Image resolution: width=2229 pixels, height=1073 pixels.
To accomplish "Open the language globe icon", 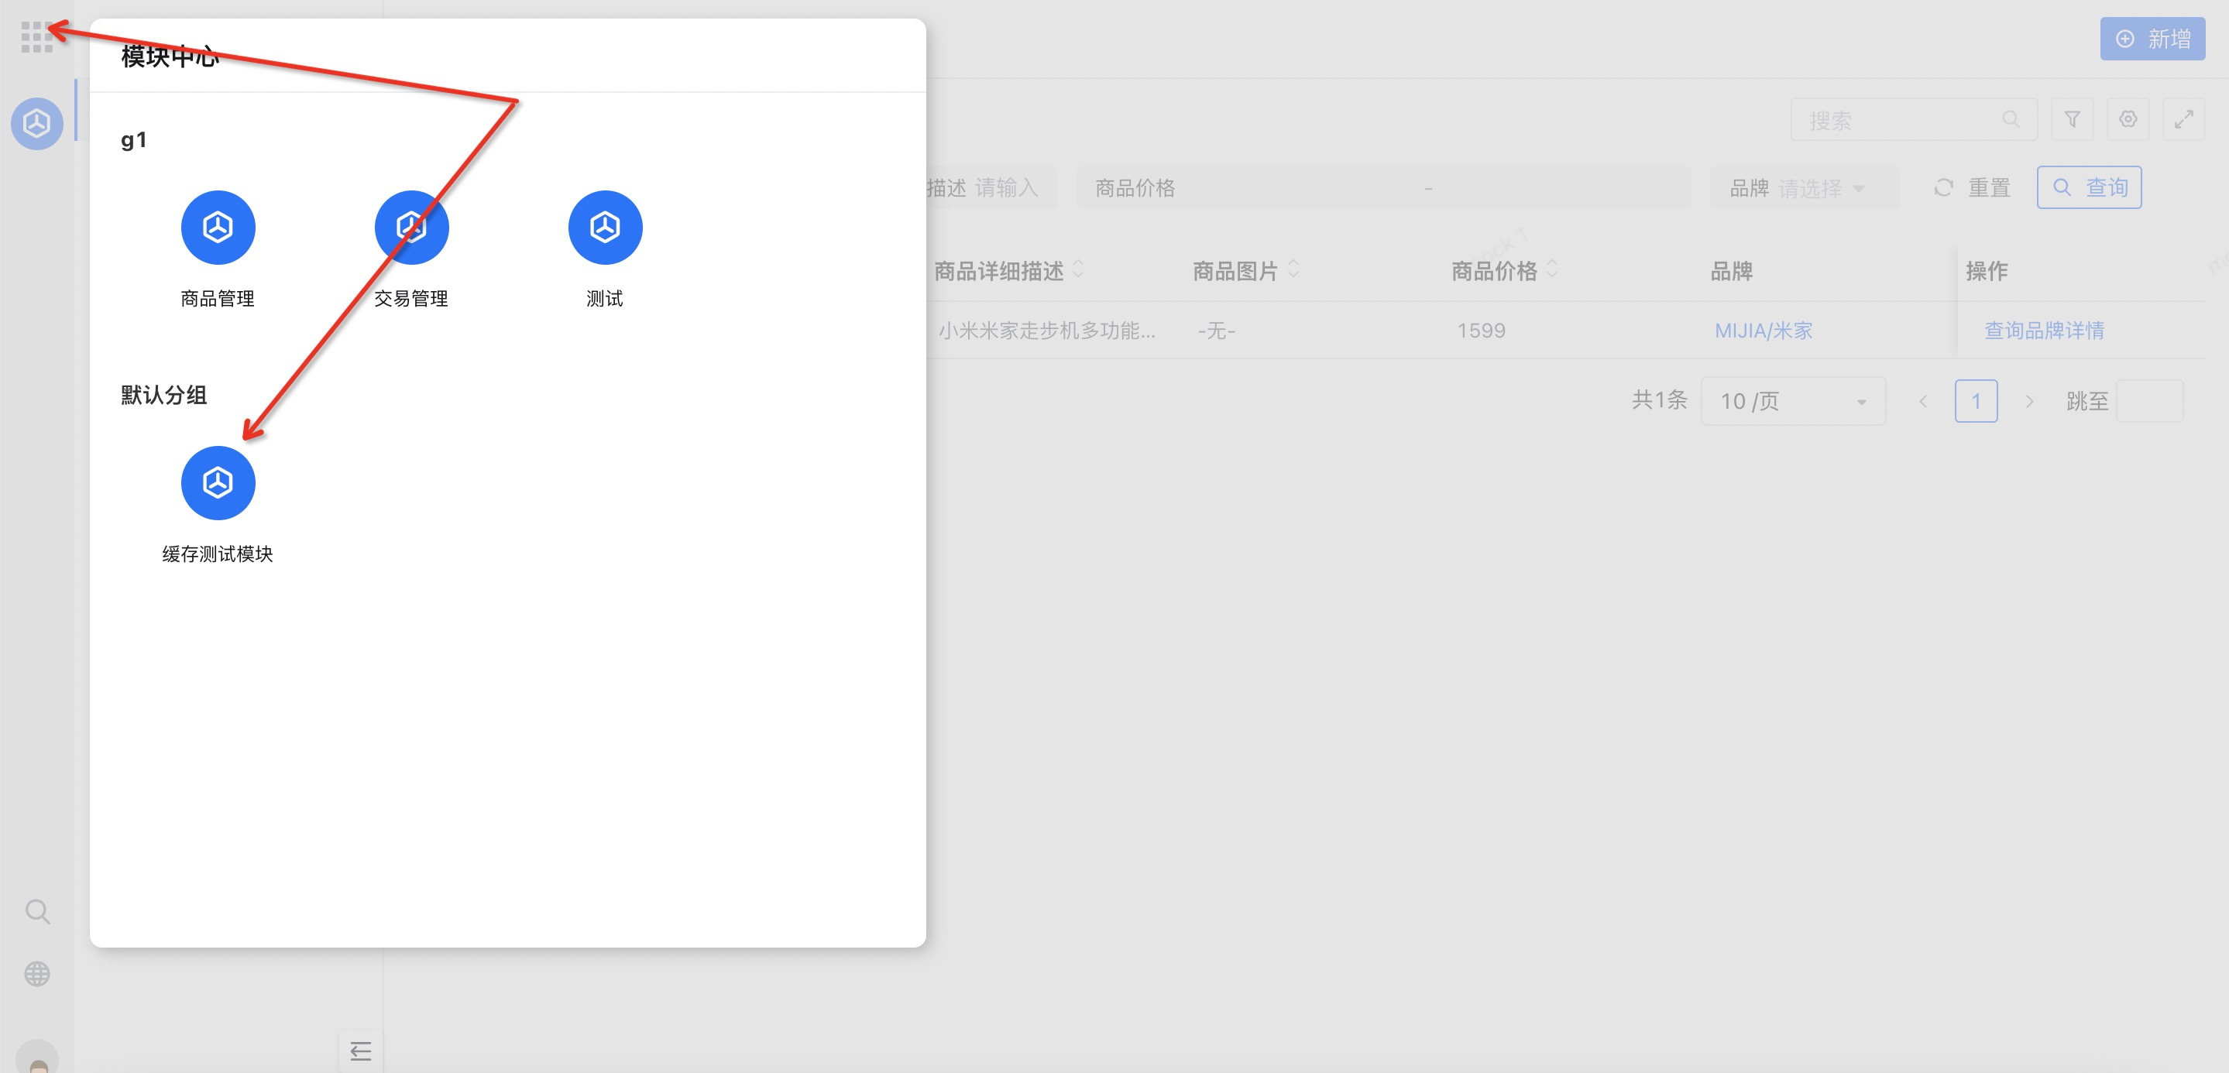I will pyautogui.click(x=37, y=974).
